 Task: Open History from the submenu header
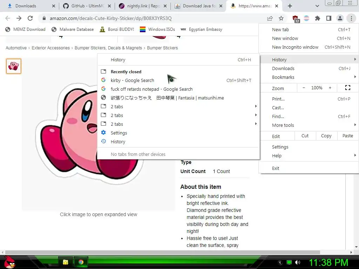(x=178, y=60)
